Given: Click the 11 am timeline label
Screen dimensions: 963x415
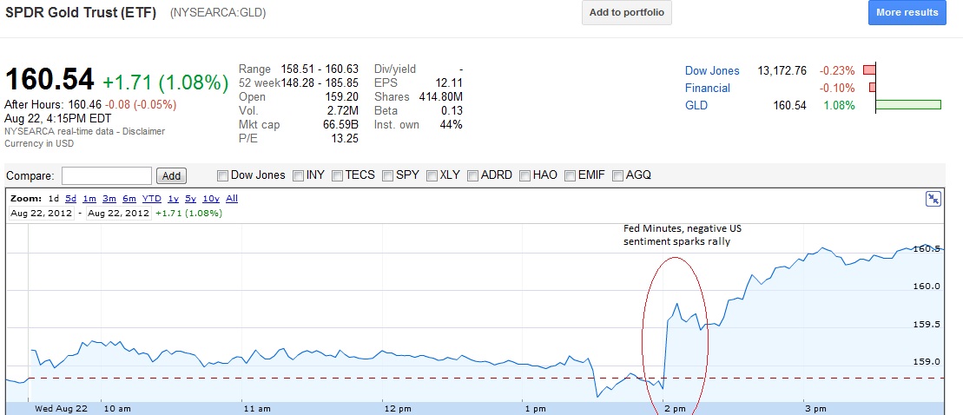Looking at the screenshot, I should pyautogui.click(x=256, y=409).
